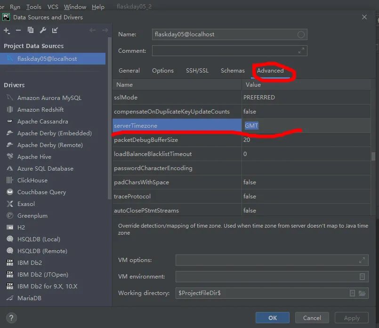
Task: Open help with question mark button
Action: click(11, 318)
